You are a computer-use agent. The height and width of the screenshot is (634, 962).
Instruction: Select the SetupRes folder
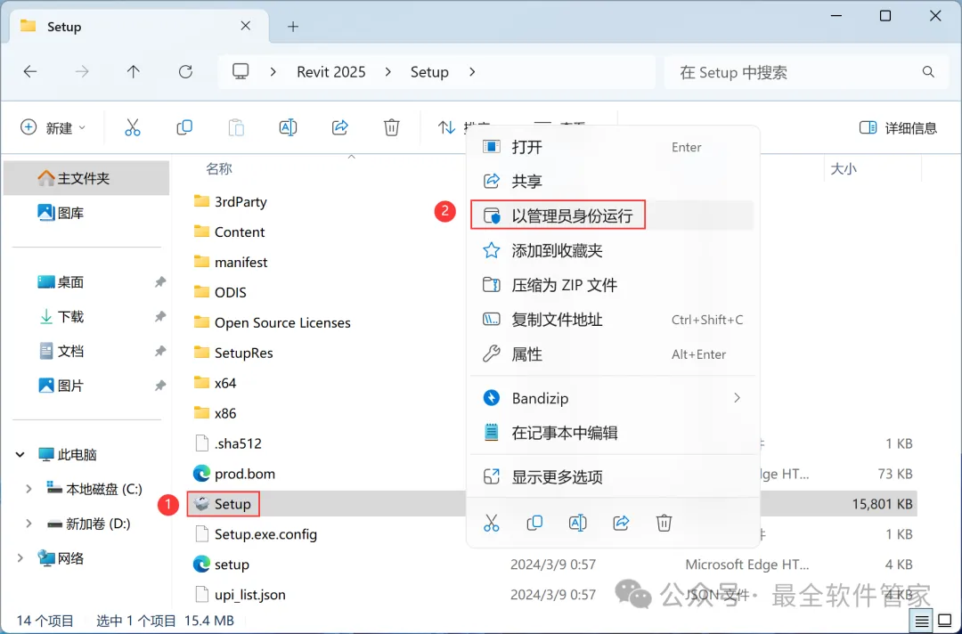(232, 353)
